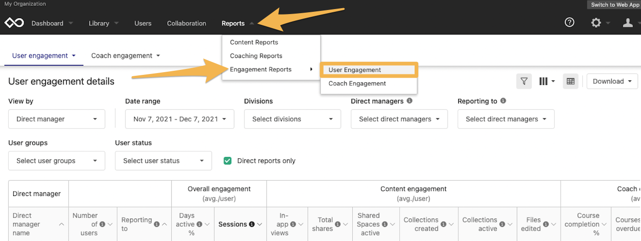Choose Coaching Reports from Reports menu
This screenshot has width=641, height=241.
256,56
